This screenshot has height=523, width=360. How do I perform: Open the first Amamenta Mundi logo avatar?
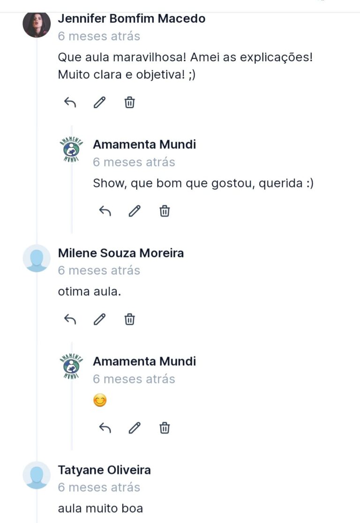pos(71,149)
